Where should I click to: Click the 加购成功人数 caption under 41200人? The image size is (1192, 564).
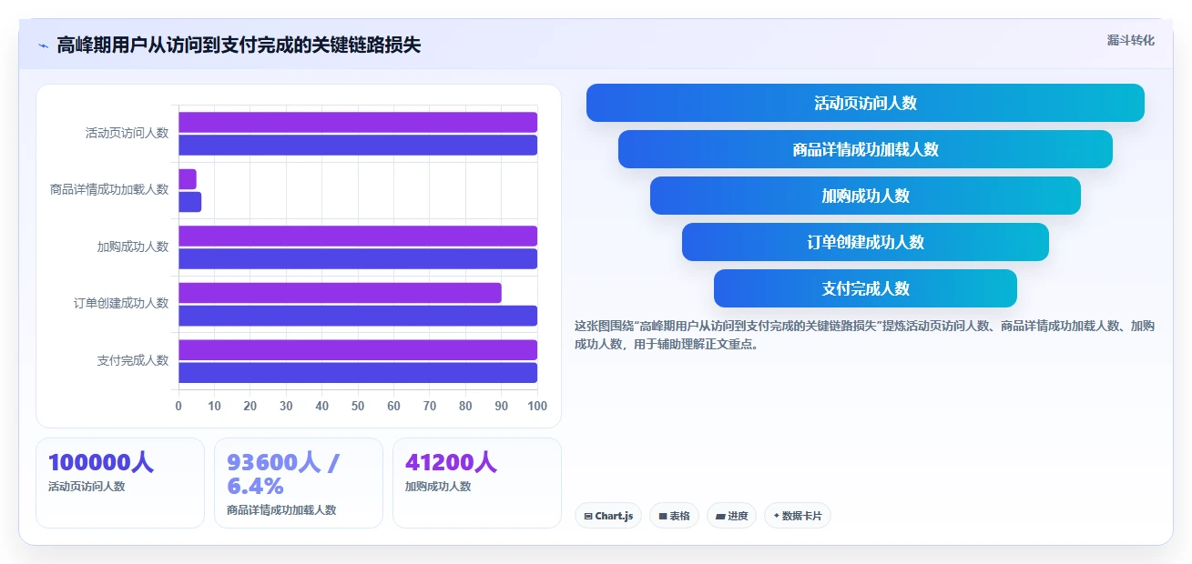(x=438, y=487)
